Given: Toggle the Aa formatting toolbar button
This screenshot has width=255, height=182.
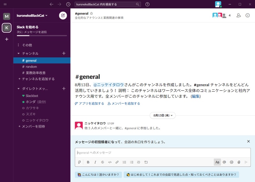Looking at the screenshot, I should click(217, 162).
